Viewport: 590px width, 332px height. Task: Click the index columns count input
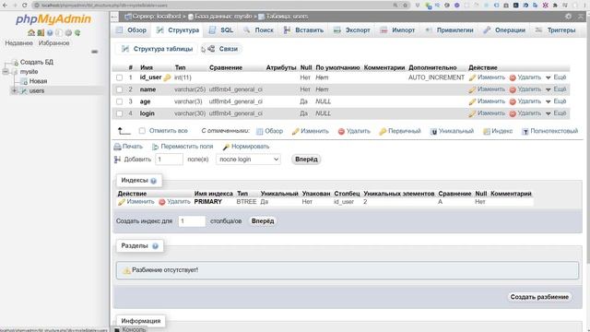coord(192,221)
